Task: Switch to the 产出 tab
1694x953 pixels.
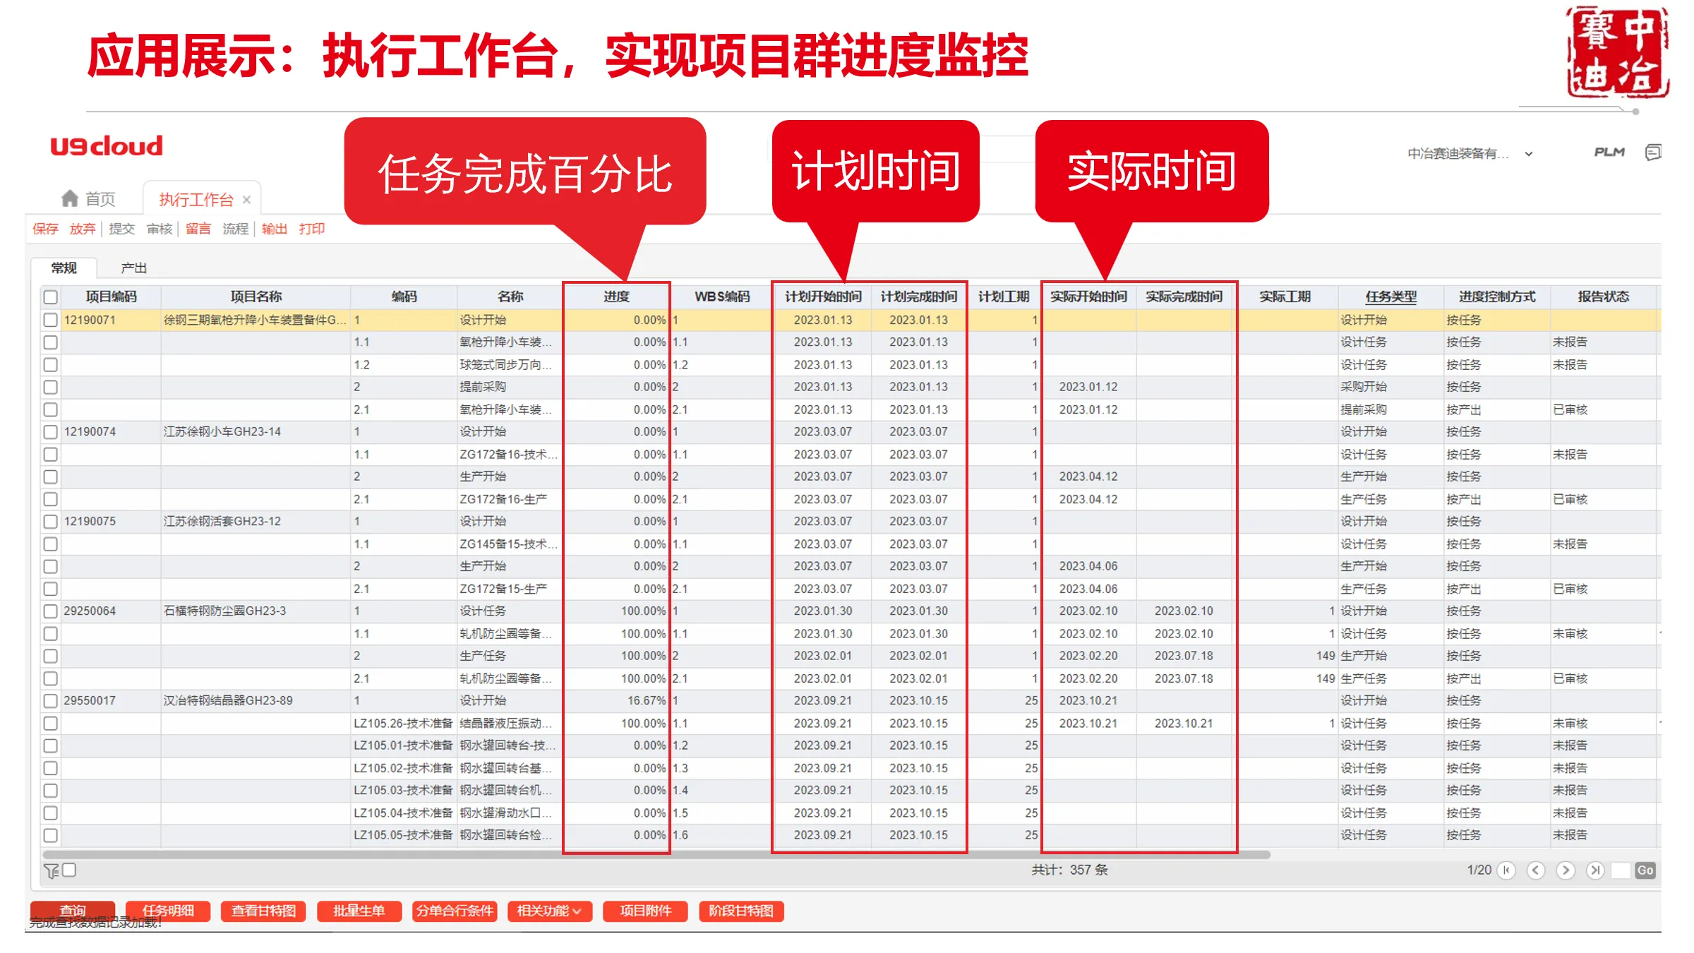Action: [133, 268]
